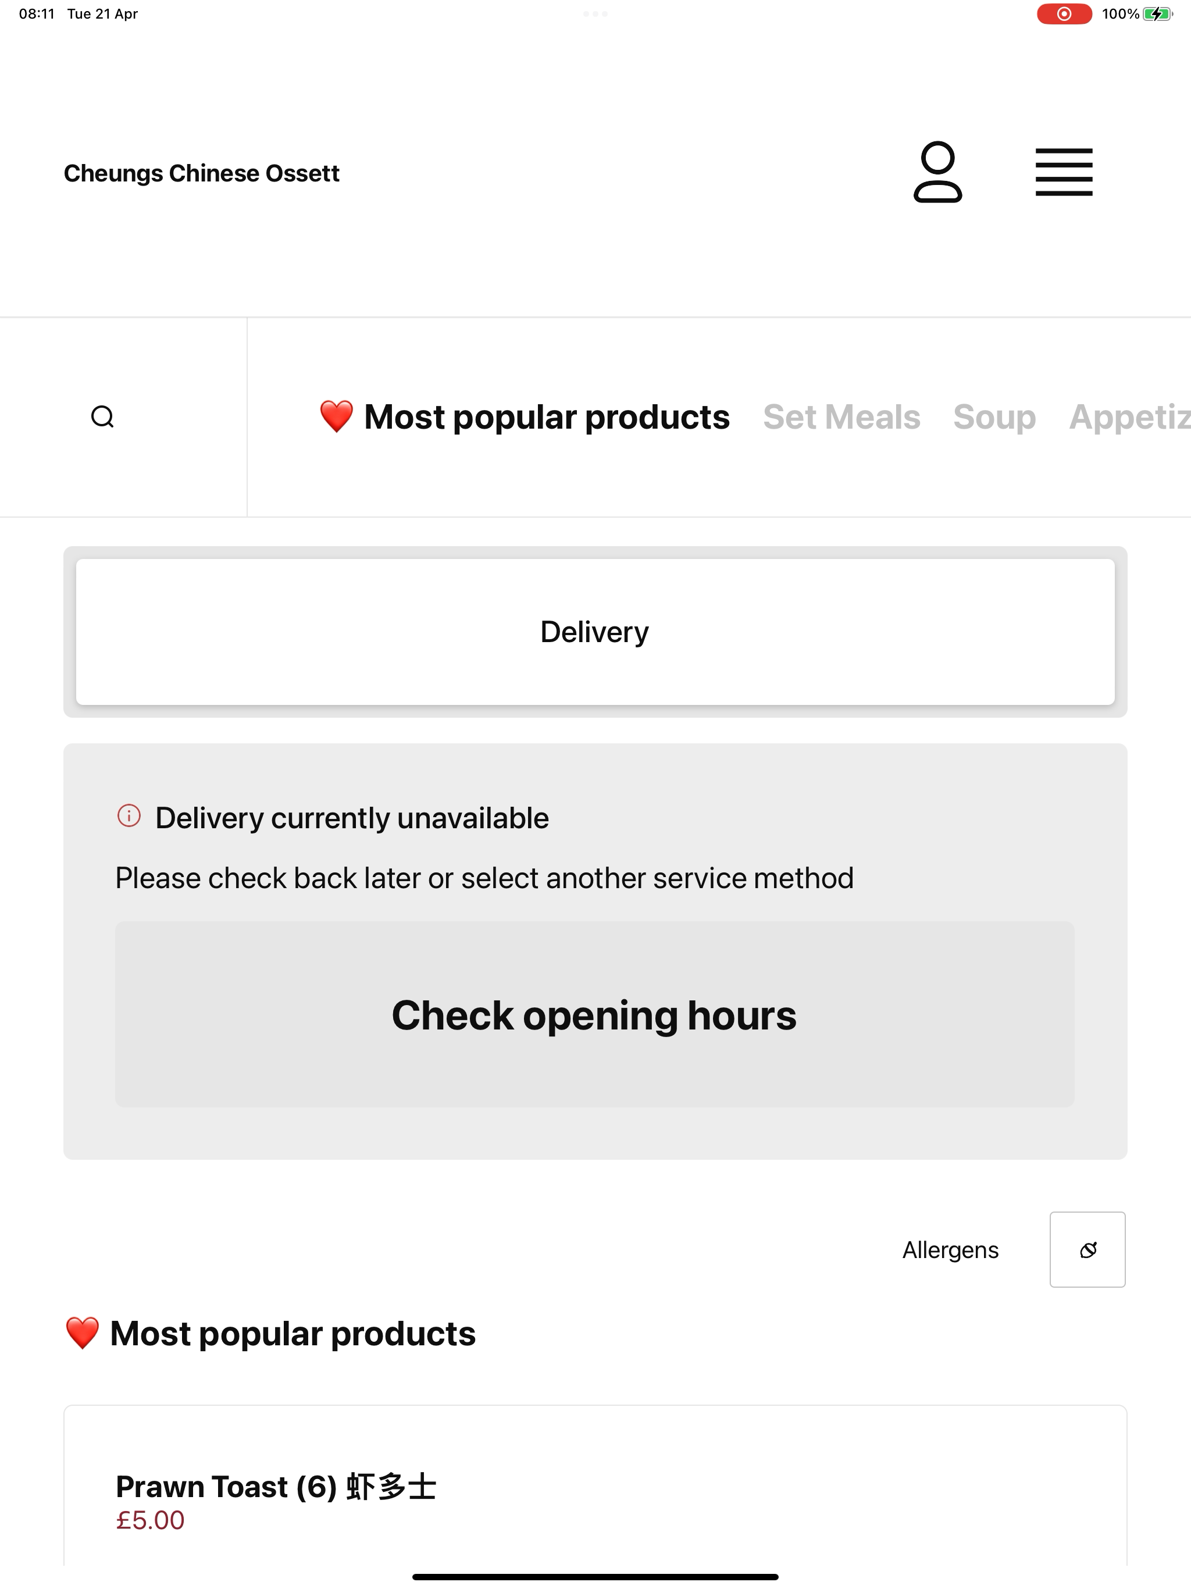The image size is (1191, 1589).
Task: Open the Delivery service method selector
Action: [x=595, y=632]
